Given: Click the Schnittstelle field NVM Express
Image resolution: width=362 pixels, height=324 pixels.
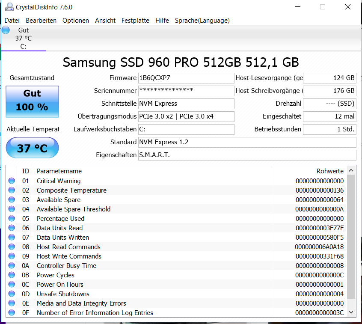Looking at the screenshot, I should [186, 104].
